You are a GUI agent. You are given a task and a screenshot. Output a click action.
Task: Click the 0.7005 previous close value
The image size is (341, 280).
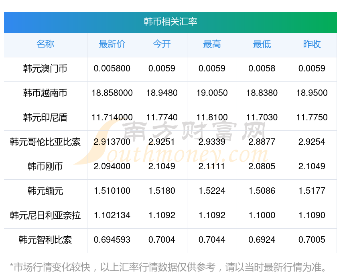tap(312, 240)
